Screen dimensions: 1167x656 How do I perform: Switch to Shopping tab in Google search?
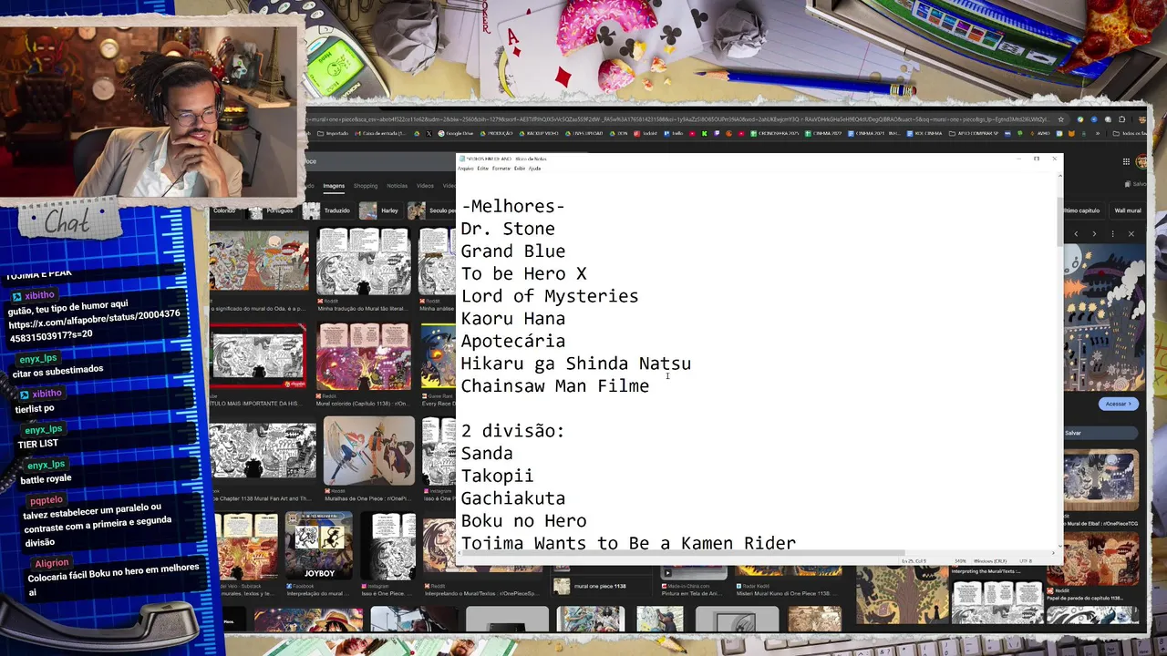366,186
